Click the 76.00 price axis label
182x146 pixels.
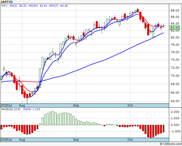(x=175, y=52)
